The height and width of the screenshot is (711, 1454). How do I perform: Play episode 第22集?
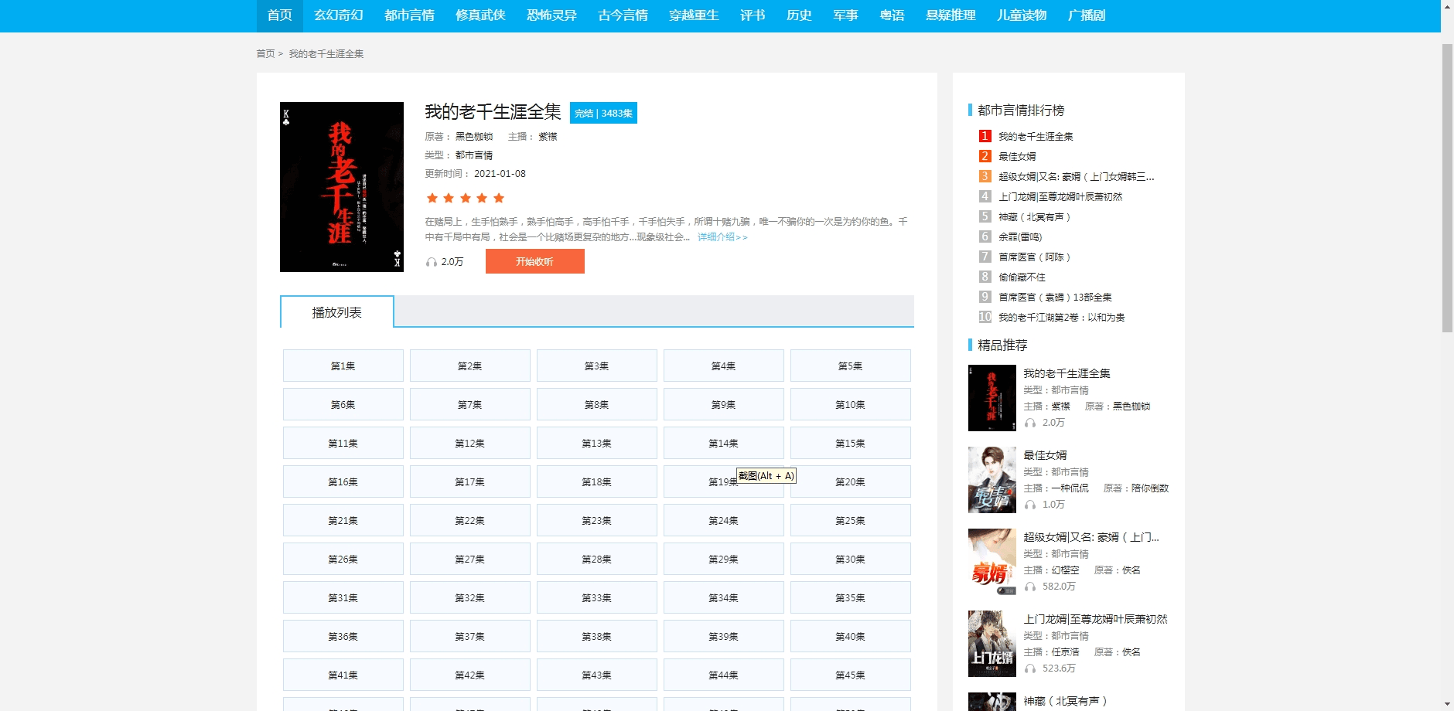[469, 520]
